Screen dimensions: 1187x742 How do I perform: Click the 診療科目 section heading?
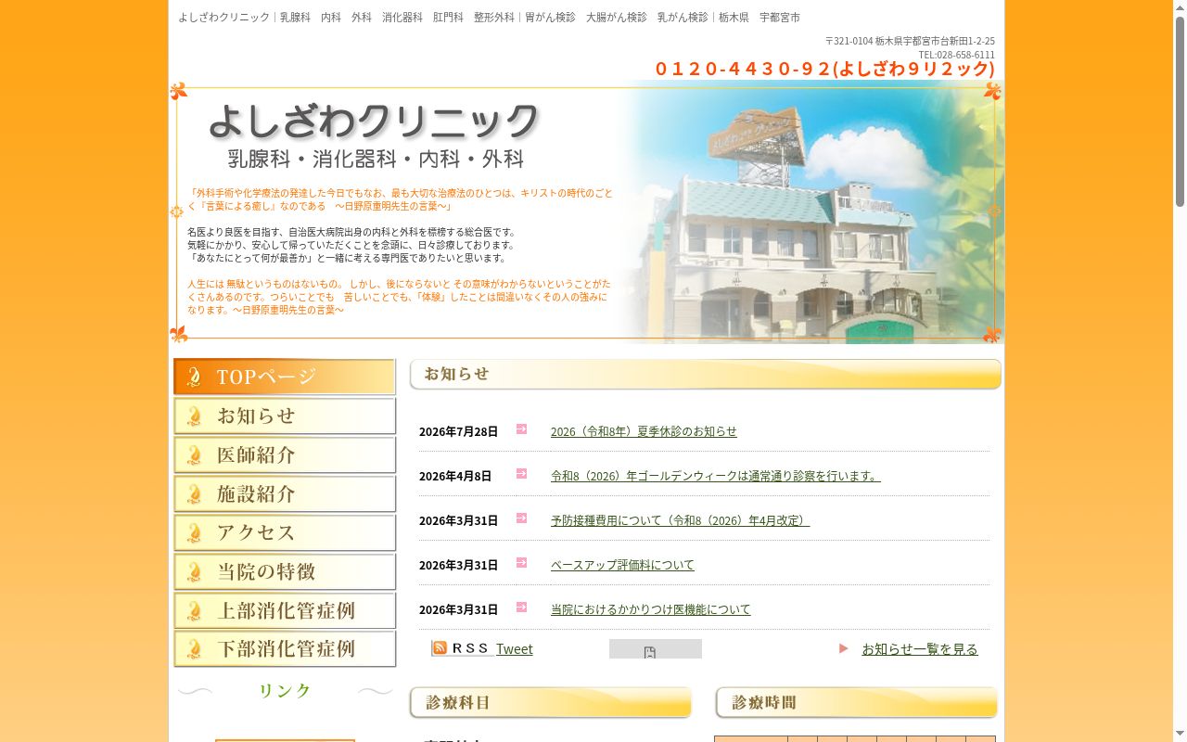(x=551, y=703)
